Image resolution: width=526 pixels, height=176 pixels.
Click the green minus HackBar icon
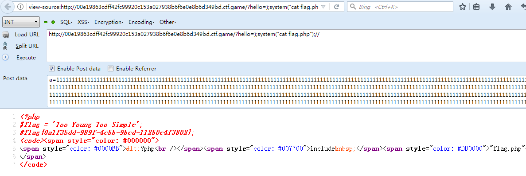click(46, 22)
